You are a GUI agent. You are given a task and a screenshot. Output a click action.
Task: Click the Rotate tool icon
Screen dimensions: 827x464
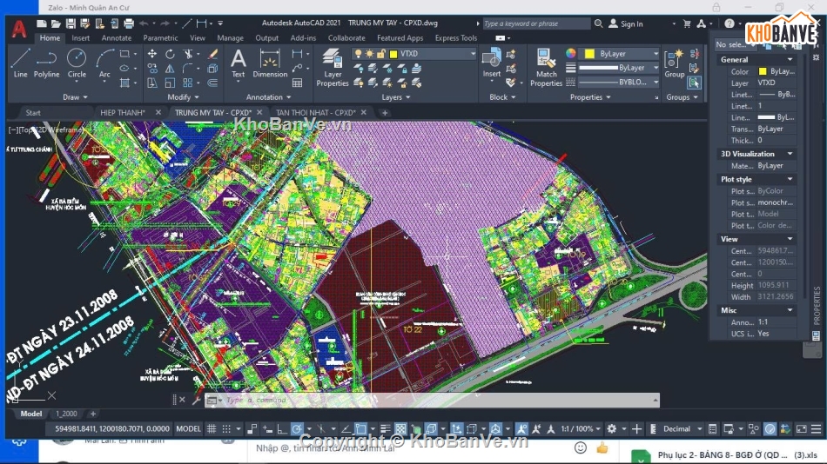[x=170, y=54]
